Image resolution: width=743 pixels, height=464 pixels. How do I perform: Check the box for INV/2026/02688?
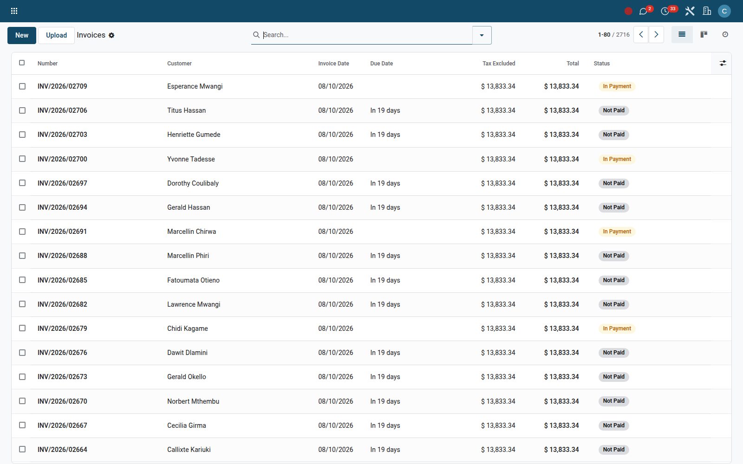(22, 256)
